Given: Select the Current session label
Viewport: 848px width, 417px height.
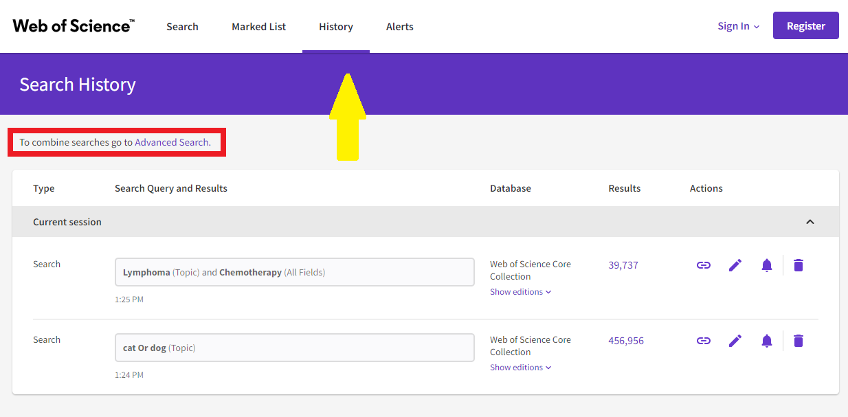Looking at the screenshot, I should (x=67, y=222).
